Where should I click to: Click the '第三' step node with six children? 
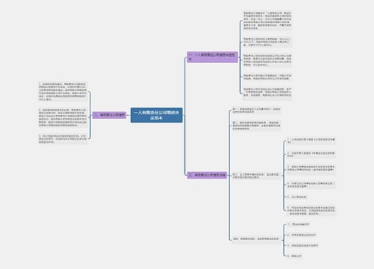pyautogui.click(x=257, y=176)
